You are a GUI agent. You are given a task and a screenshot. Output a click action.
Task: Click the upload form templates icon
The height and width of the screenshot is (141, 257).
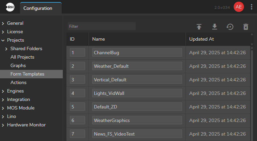coord(199,27)
